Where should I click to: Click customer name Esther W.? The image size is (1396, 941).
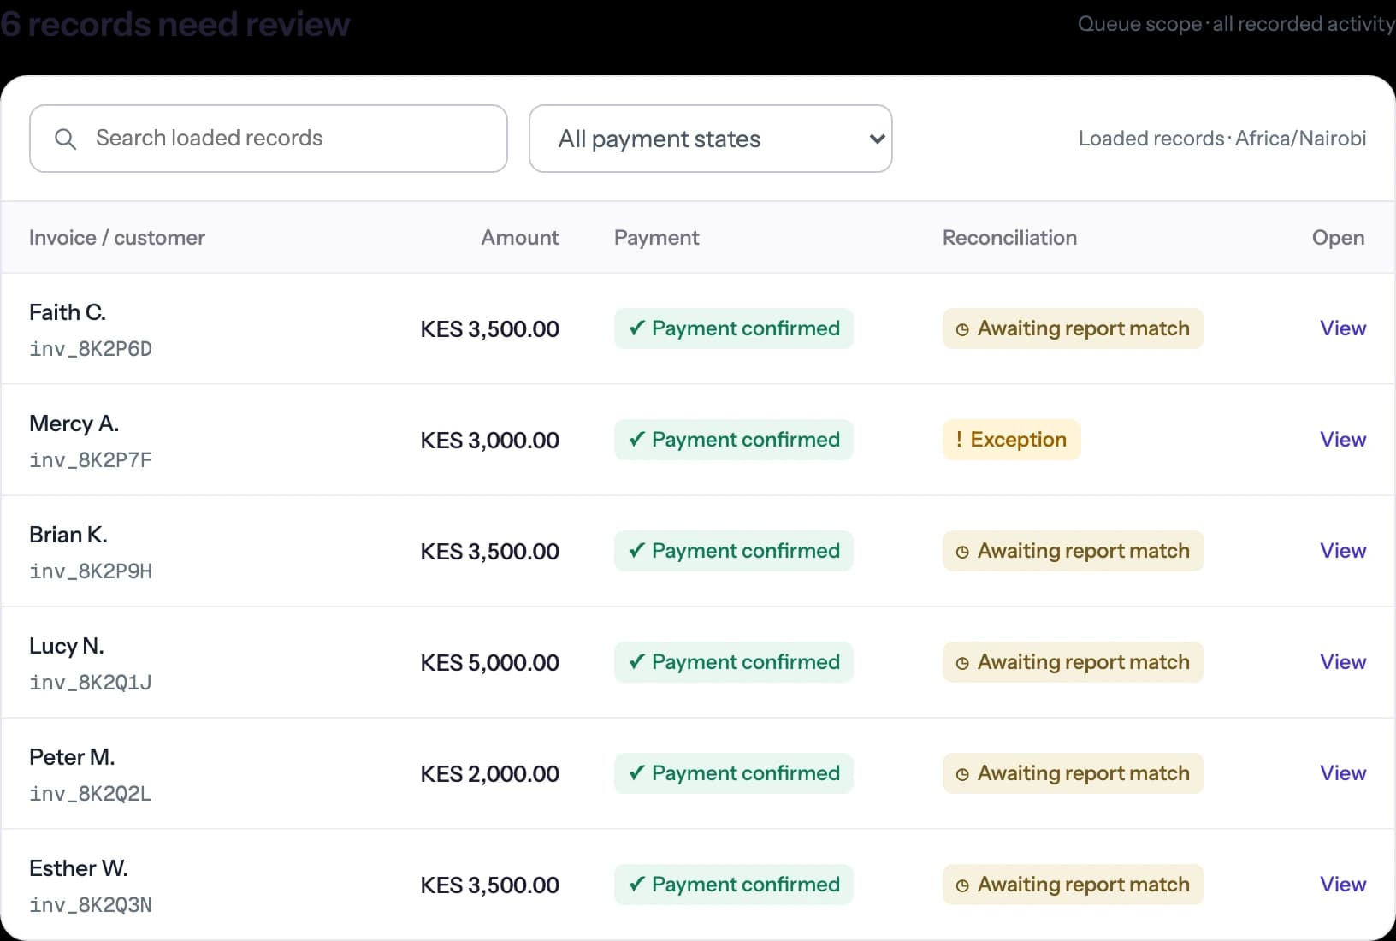click(x=79, y=868)
